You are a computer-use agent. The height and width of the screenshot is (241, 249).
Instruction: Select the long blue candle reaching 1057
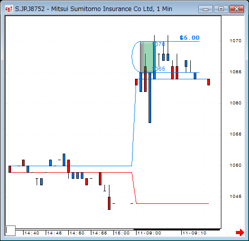[x=150, y=98]
